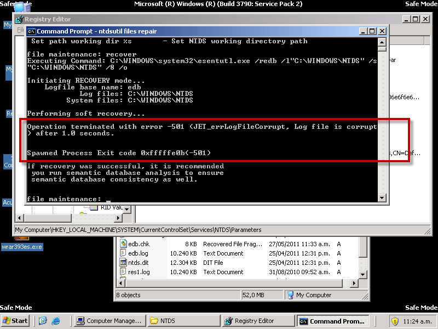
Task: Maximize the Command Prompt window
Action: [x=372, y=31]
